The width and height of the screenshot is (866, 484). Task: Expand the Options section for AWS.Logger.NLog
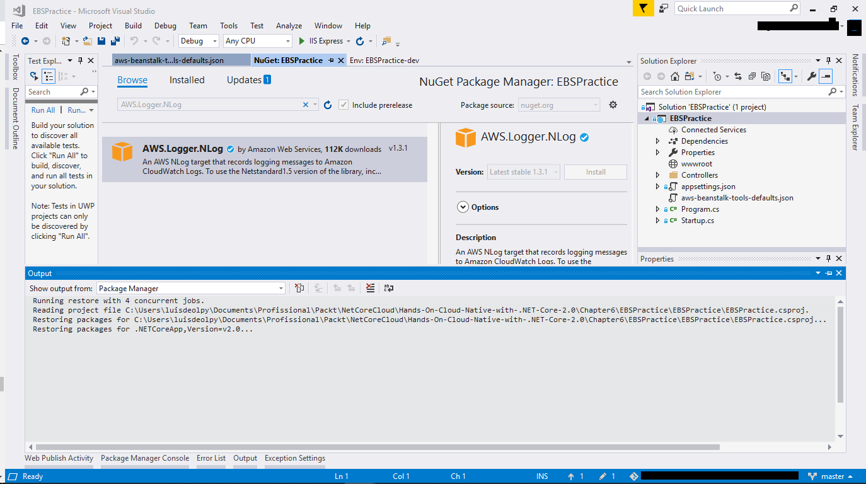[x=463, y=207]
